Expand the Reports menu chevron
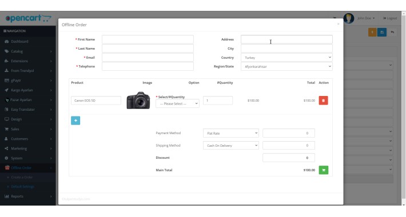Viewport: 406px width, 217px height. [x=51, y=196]
